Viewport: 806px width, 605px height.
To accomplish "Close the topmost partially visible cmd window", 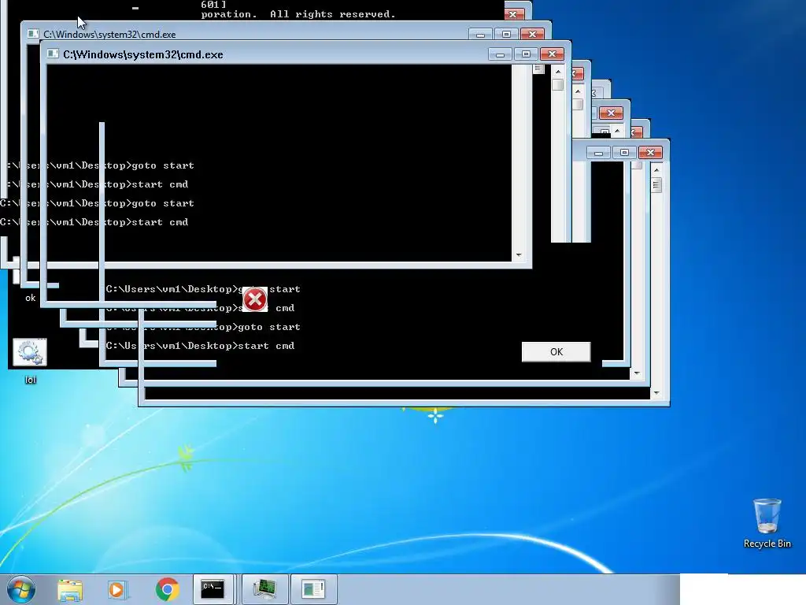I will pyautogui.click(x=512, y=14).
